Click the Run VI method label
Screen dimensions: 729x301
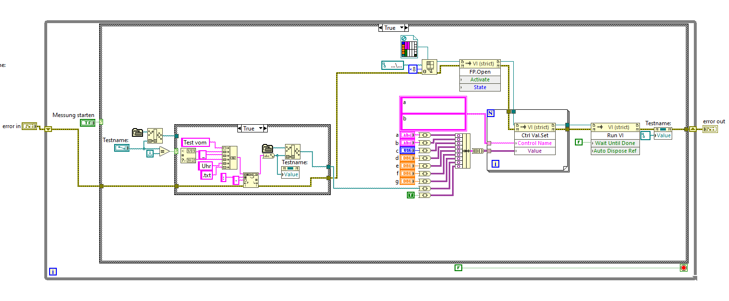point(615,135)
